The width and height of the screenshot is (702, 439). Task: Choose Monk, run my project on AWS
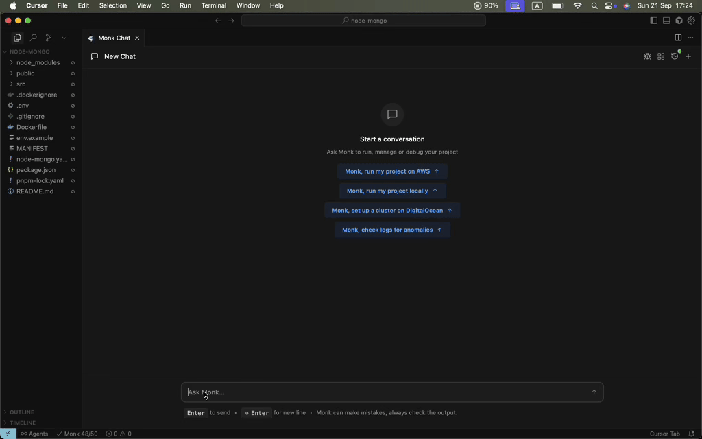(392, 171)
